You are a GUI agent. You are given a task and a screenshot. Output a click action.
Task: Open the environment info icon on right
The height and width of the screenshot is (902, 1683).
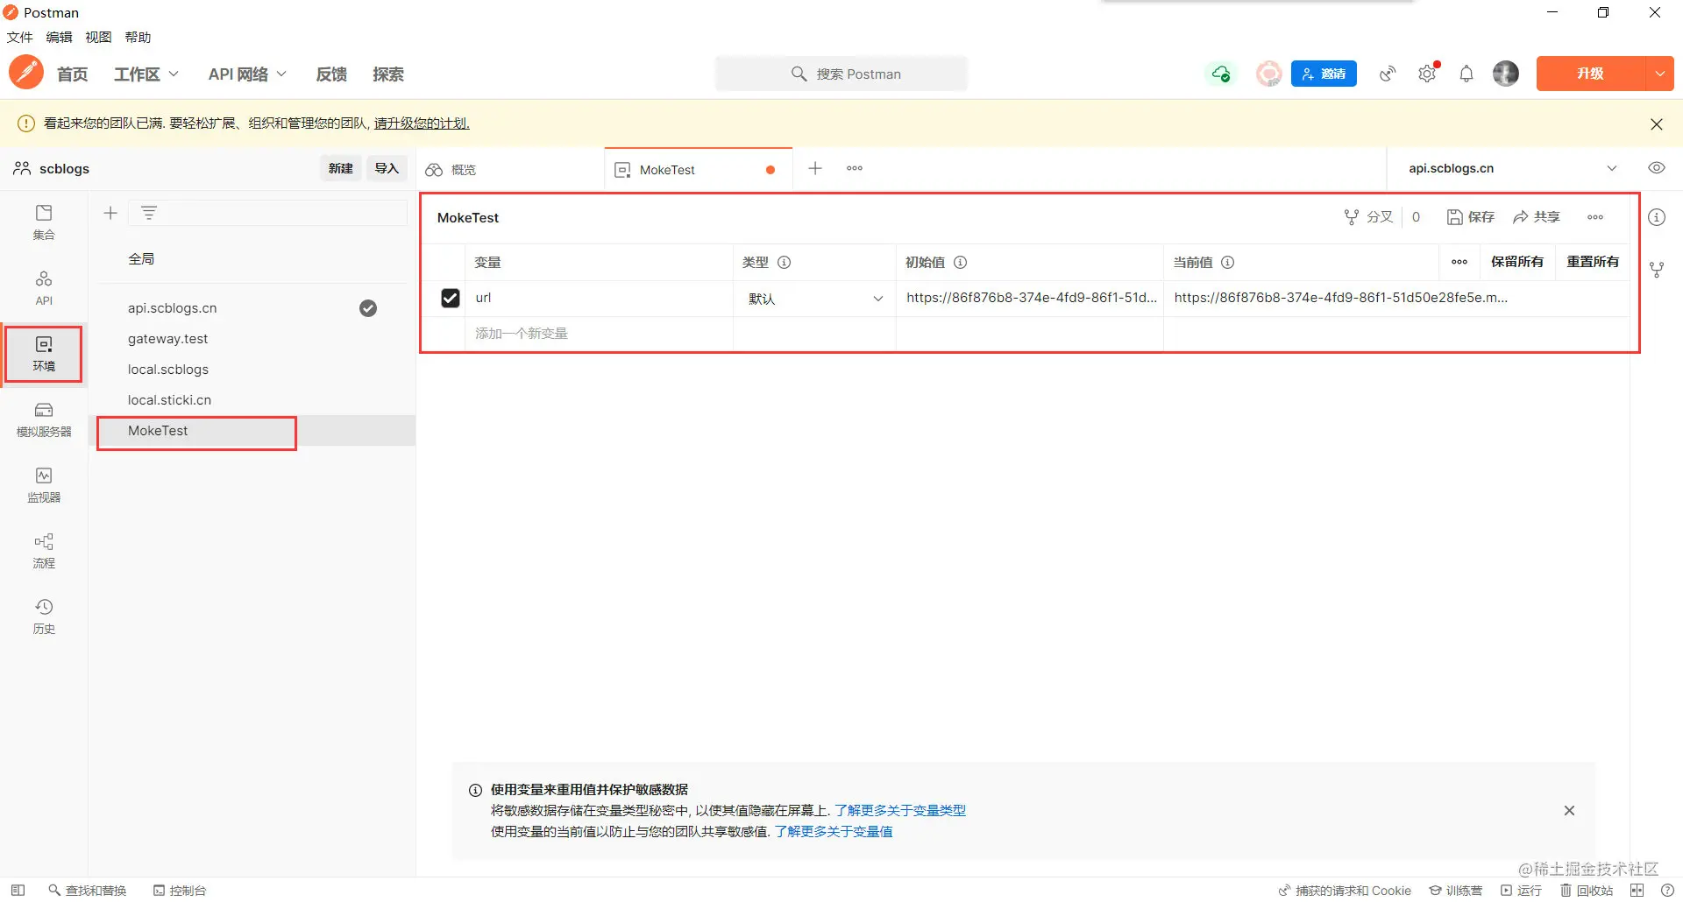click(x=1657, y=217)
